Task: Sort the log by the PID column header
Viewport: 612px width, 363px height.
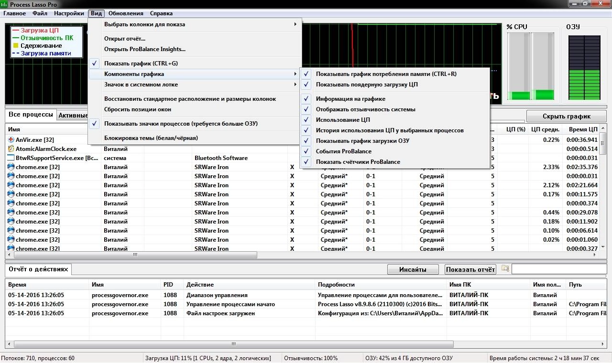Action: coord(172,285)
